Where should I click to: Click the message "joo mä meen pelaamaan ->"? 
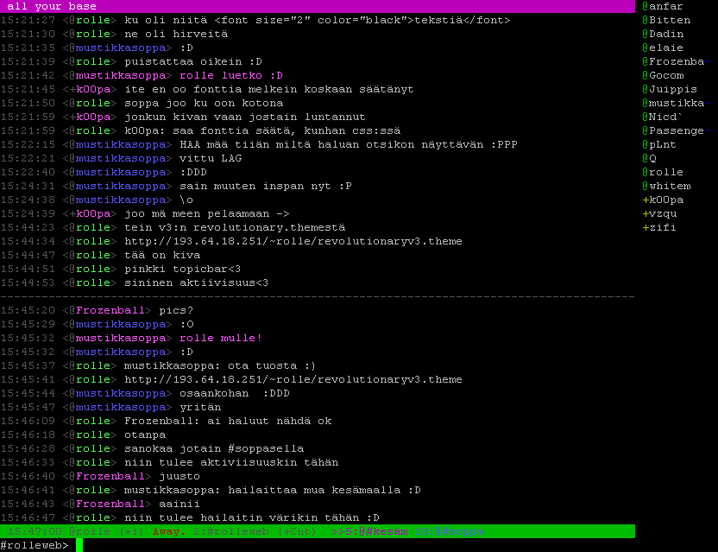pyautogui.click(x=207, y=213)
